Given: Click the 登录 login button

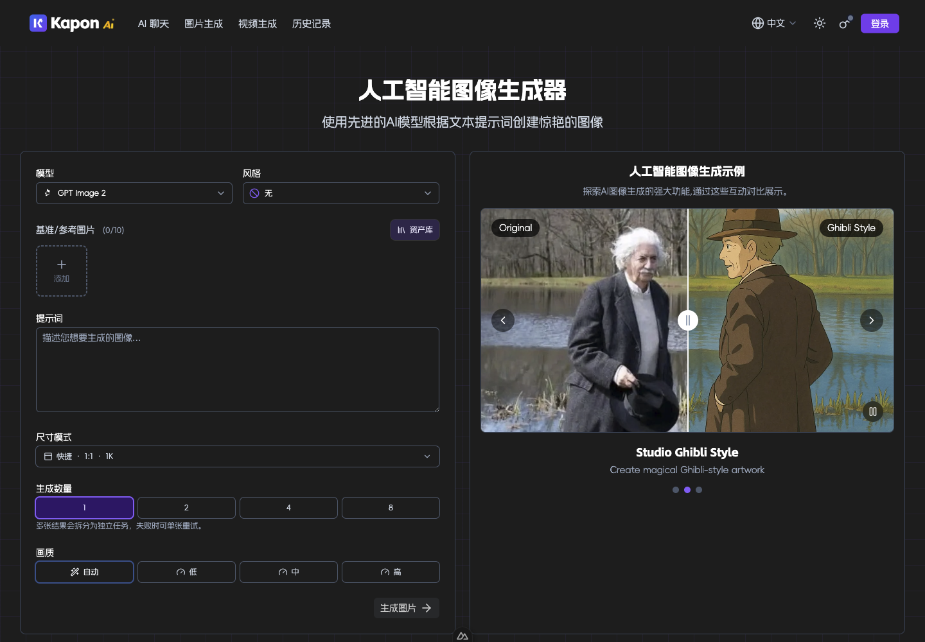Looking at the screenshot, I should (880, 24).
